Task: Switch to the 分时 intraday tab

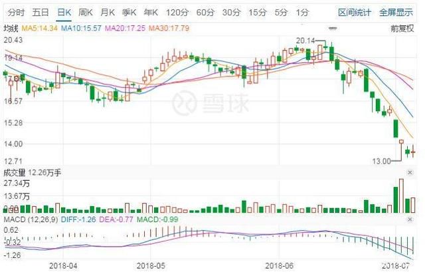Action: click(x=16, y=12)
